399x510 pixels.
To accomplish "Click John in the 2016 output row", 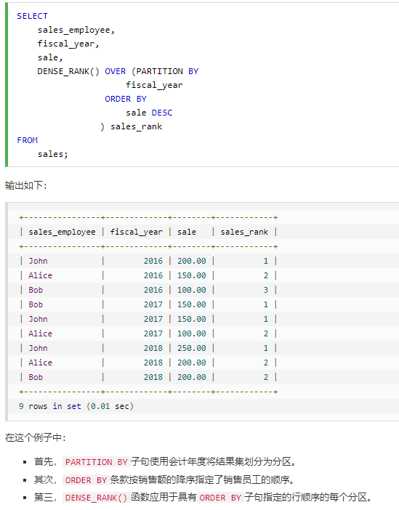I will point(38,261).
